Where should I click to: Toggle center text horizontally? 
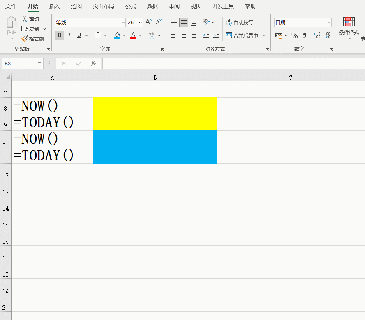point(184,35)
